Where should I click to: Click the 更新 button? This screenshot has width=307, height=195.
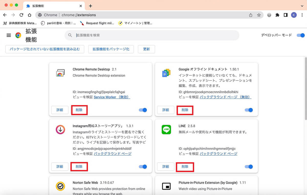coord(146,49)
